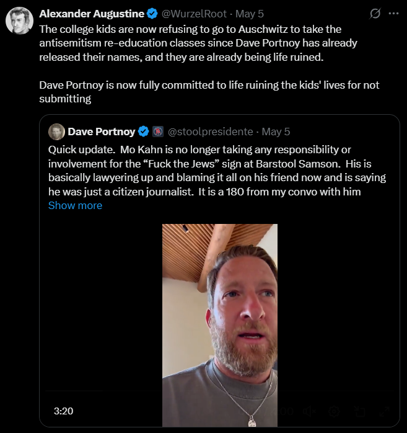This screenshot has width=407, height=433.
Task: Click Dave Portnoy's blue verified checkmark
Action: click(x=143, y=132)
